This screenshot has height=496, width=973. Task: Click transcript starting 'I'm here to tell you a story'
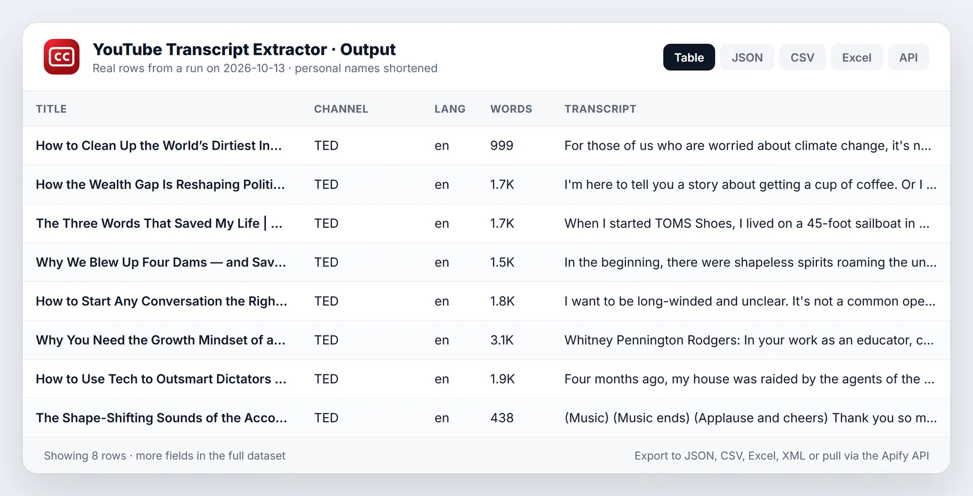pos(750,184)
